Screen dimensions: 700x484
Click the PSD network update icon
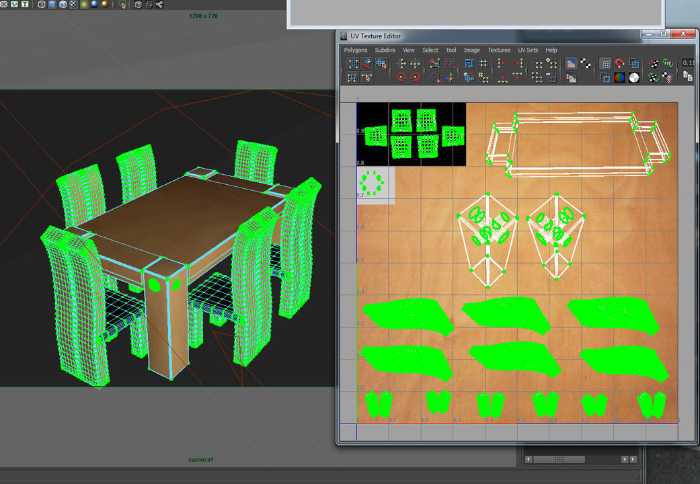click(668, 64)
